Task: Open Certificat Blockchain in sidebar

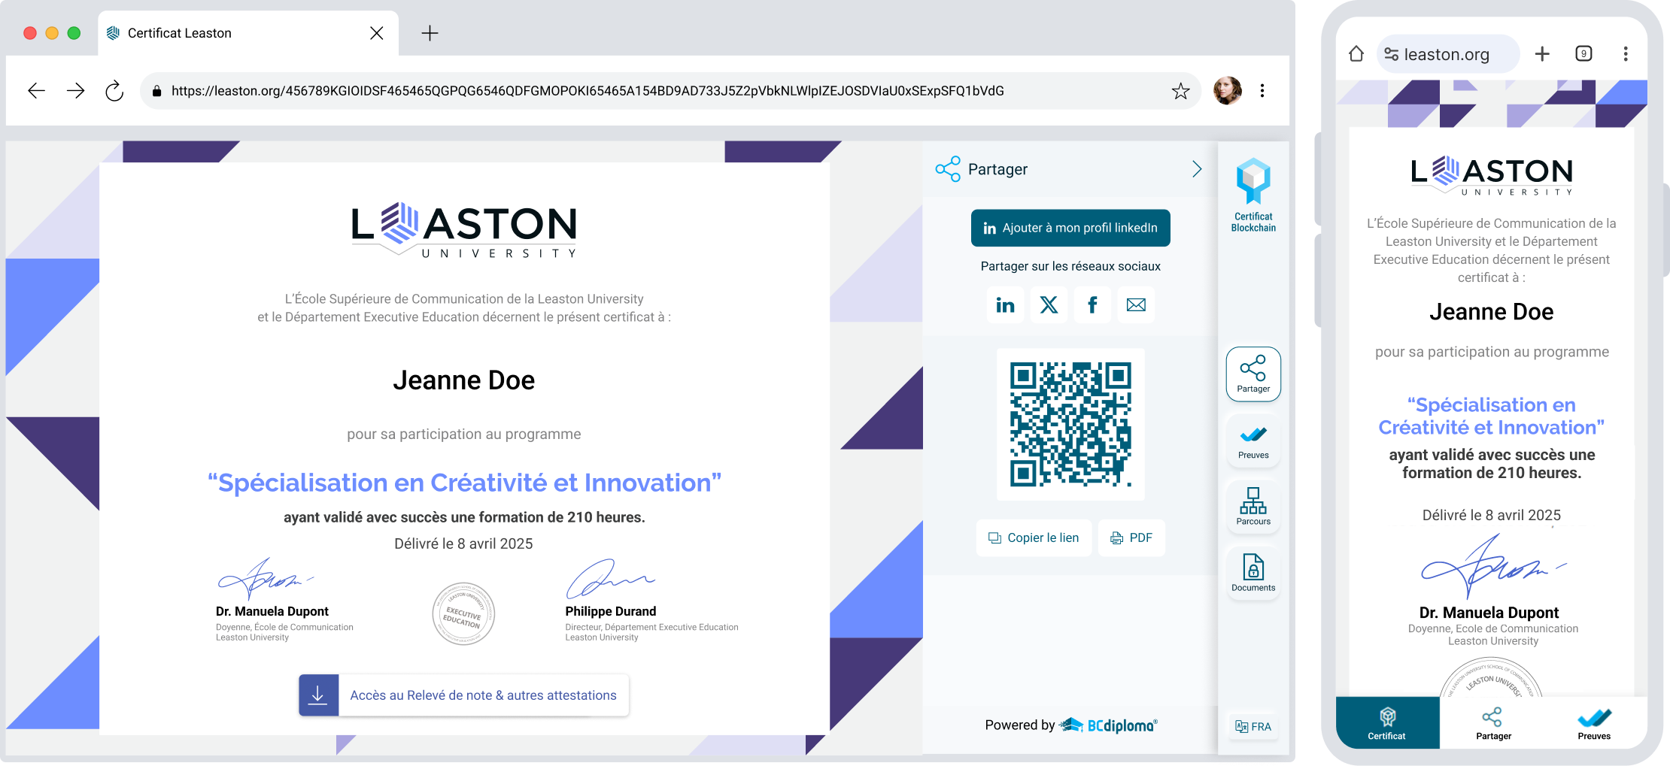Action: (1253, 195)
